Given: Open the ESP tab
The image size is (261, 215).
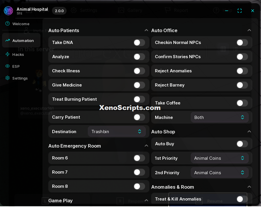Looking at the screenshot, I should (21, 66).
